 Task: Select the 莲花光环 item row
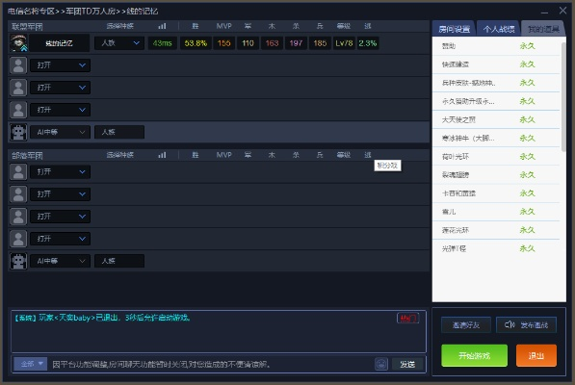pos(496,230)
